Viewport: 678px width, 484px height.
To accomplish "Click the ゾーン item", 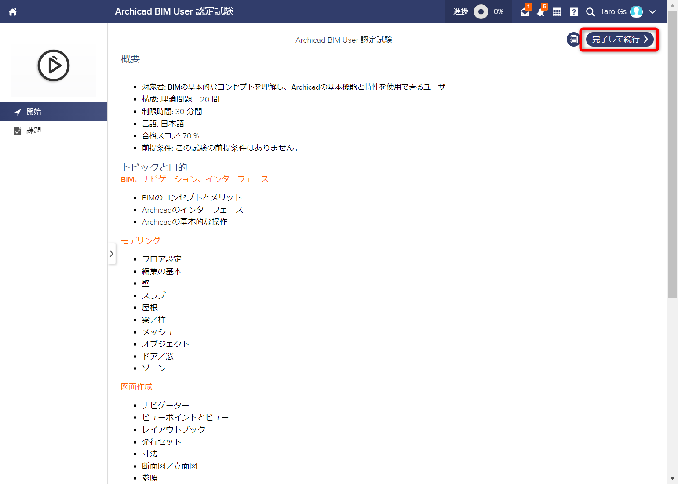I will [x=154, y=368].
